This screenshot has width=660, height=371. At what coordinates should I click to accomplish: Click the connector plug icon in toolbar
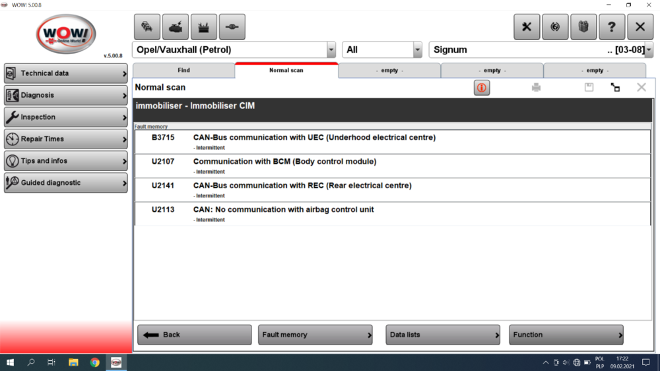[x=232, y=27]
